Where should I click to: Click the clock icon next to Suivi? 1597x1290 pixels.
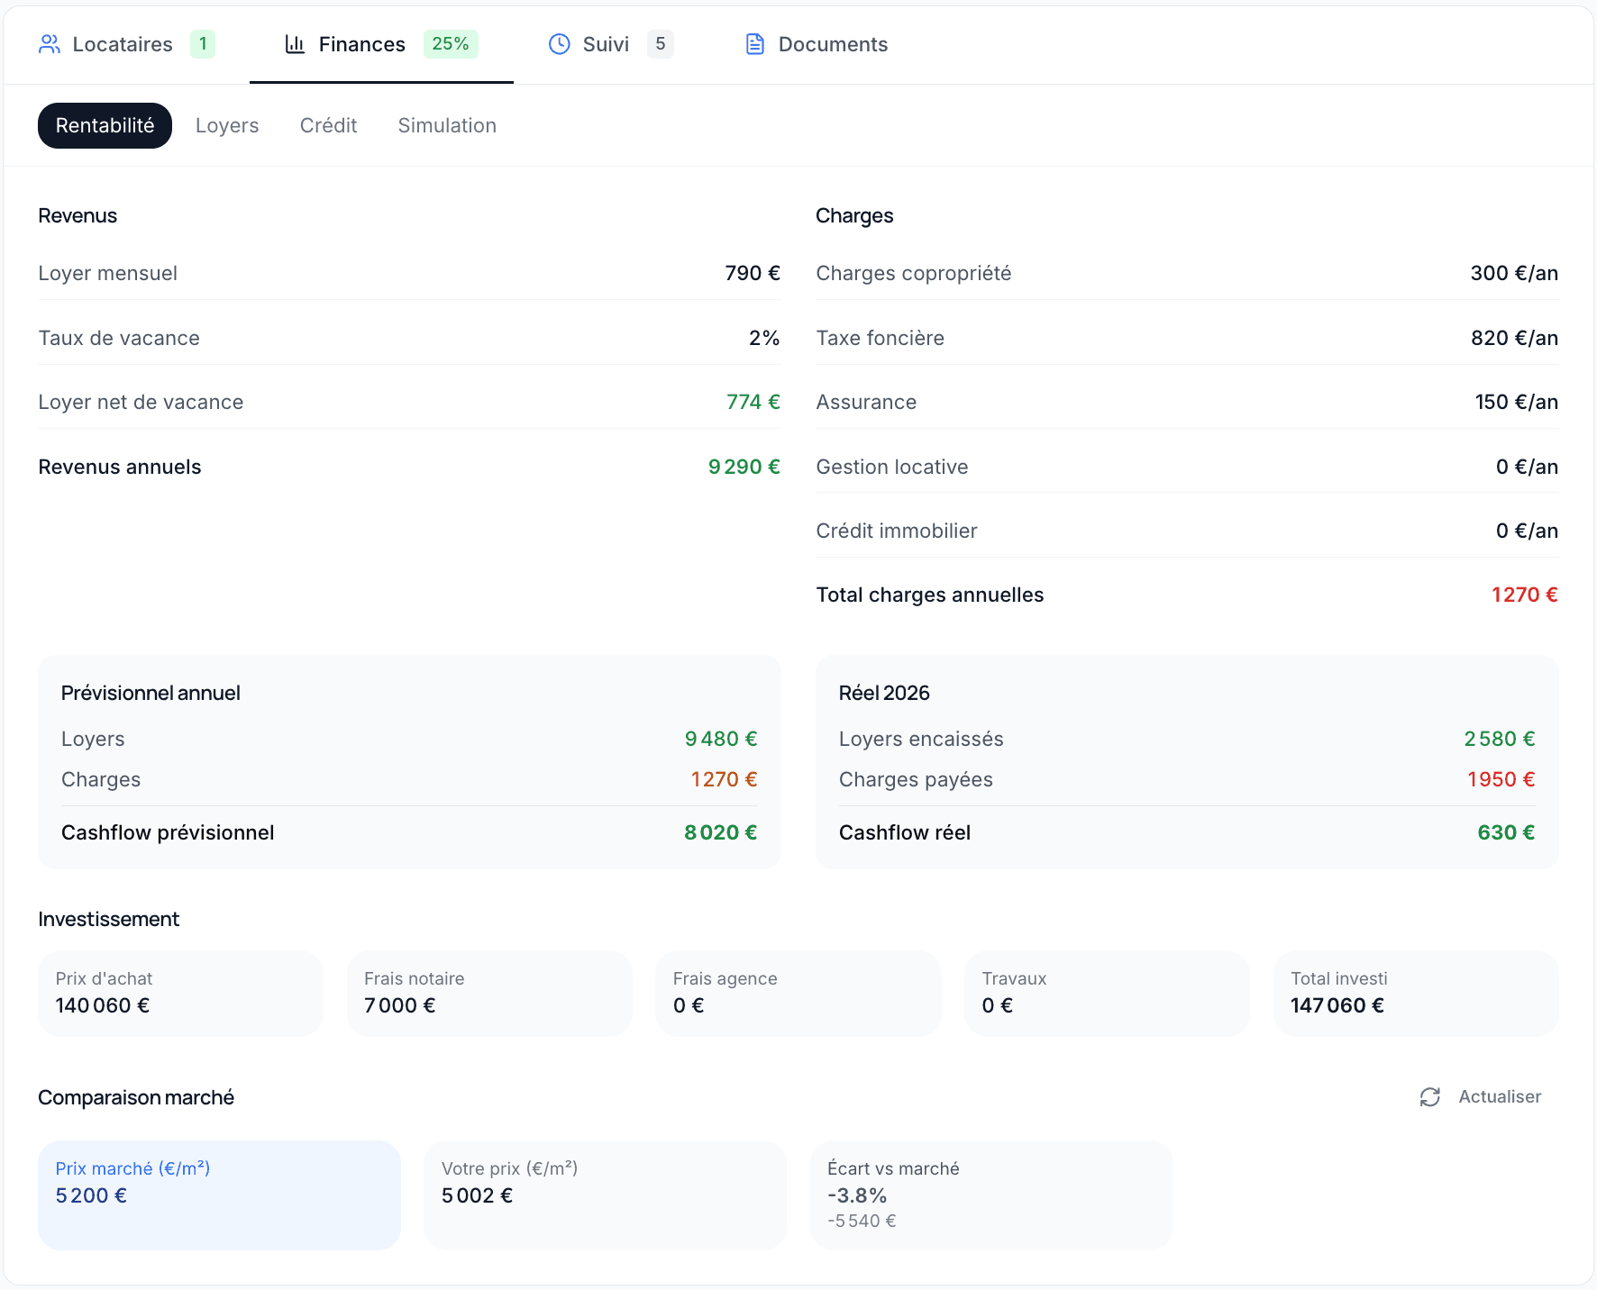point(559,43)
